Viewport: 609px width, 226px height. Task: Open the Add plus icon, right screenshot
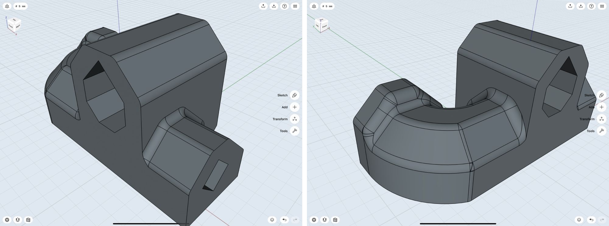coord(601,107)
